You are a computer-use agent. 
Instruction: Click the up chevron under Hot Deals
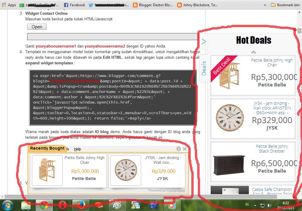(x=254, y=52)
